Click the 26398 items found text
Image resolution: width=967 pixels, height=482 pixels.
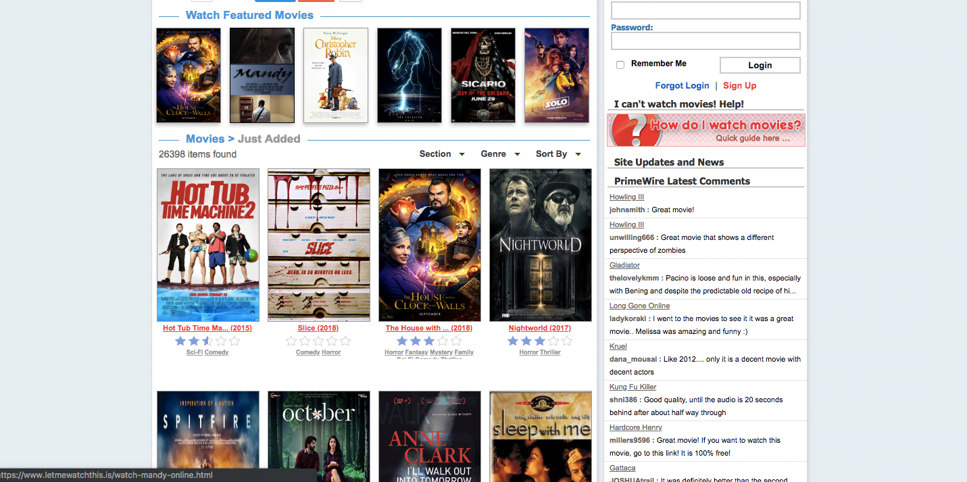(x=197, y=154)
